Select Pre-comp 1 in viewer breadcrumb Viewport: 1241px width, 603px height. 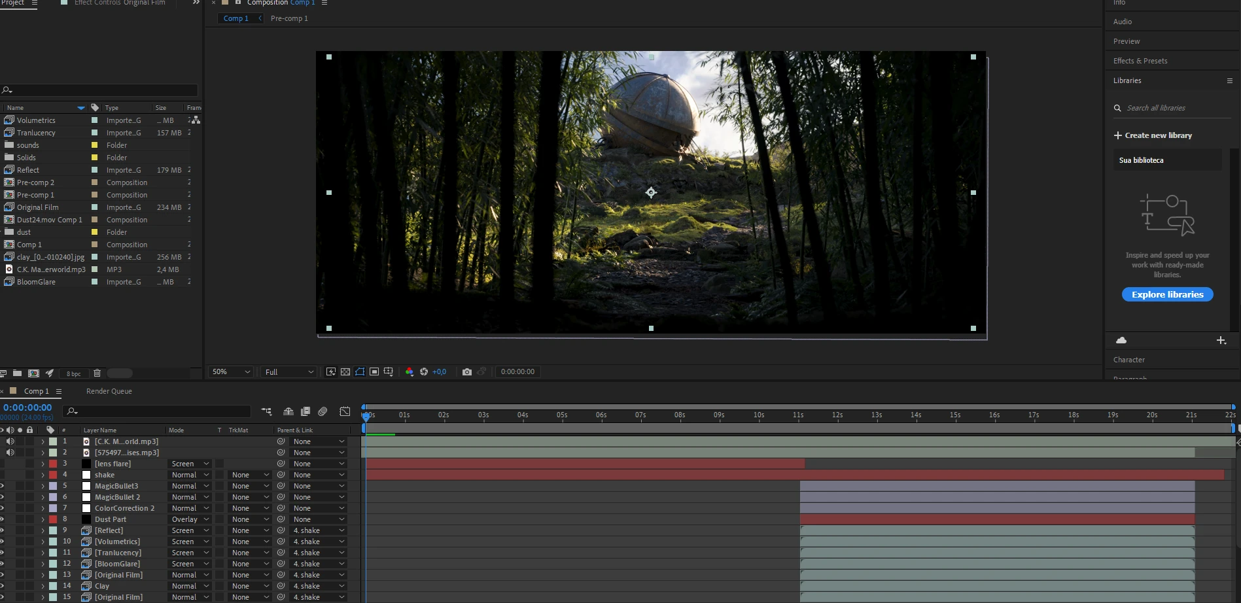tap(289, 18)
